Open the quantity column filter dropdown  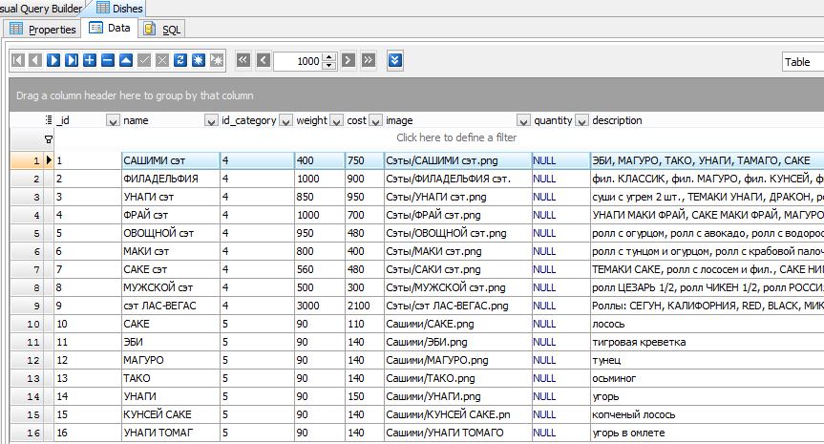pyautogui.click(x=581, y=121)
